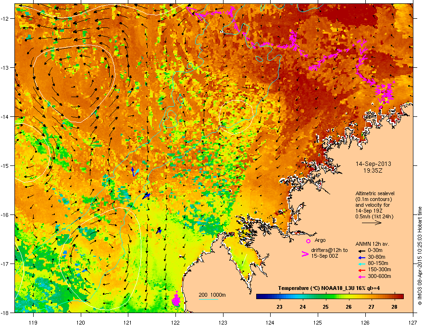Click the 300-600m depth text
The image size is (423, 327).
click(379, 276)
